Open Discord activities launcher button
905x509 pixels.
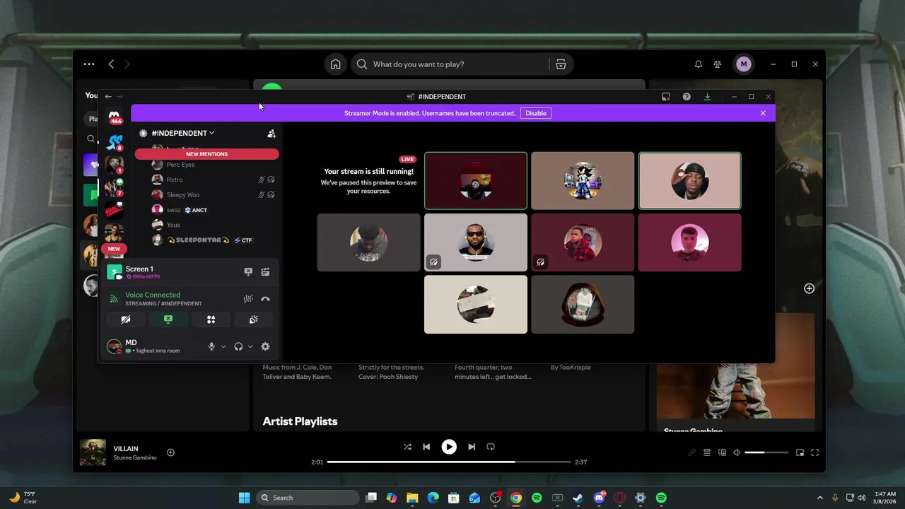coord(211,320)
